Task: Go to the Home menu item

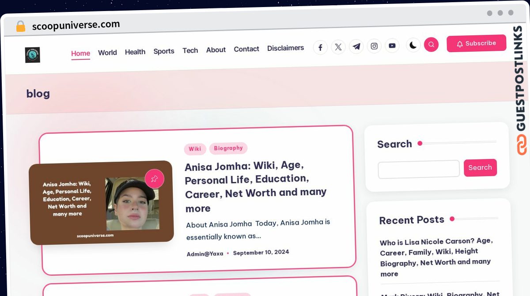Action: (81, 53)
